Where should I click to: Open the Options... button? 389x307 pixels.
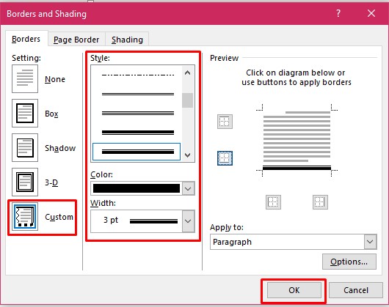pos(349,262)
